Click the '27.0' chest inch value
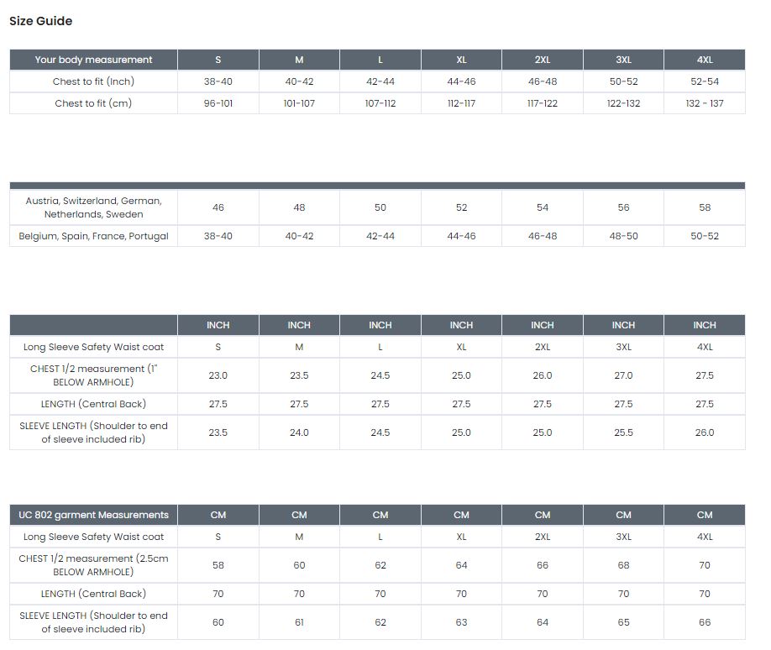 tap(623, 375)
